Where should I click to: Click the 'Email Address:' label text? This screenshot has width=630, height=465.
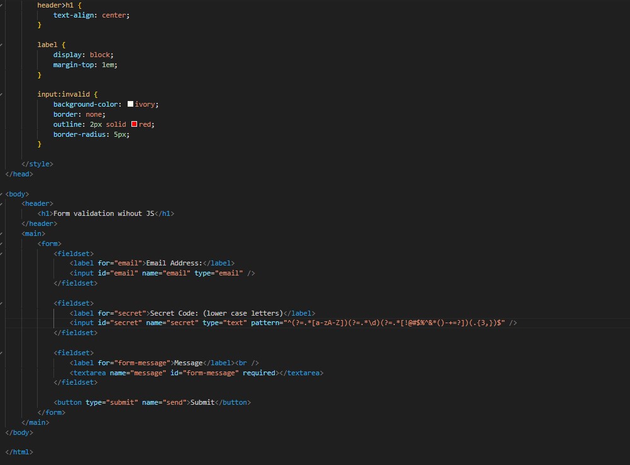click(174, 264)
